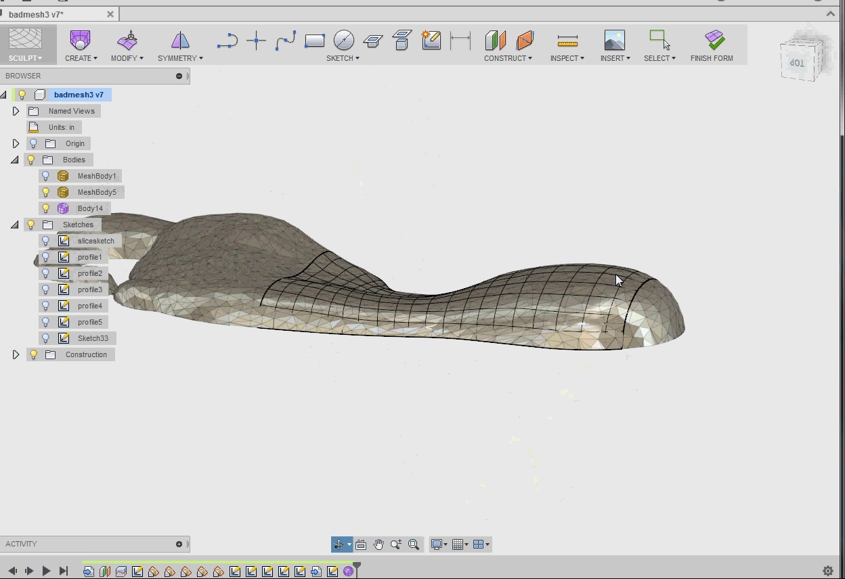Image resolution: width=845 pixels, height=579 pixels.
Task: Show or hide Body14
Action: 45,208
